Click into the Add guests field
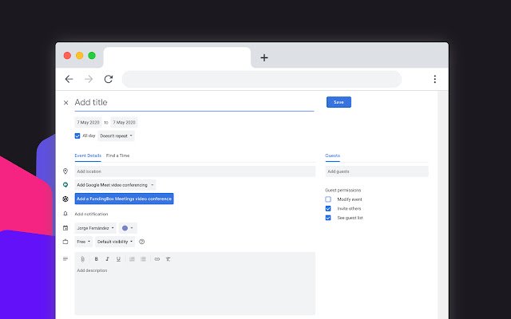Image resolution: width=511 pixels, height=319 pixels. [x=377, y=171]
